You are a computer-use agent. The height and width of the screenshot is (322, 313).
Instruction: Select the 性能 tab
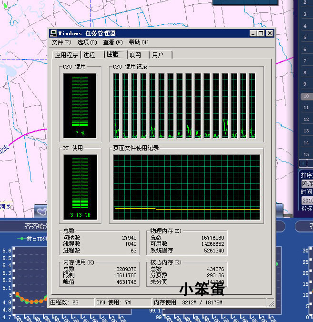click(115, 54)
